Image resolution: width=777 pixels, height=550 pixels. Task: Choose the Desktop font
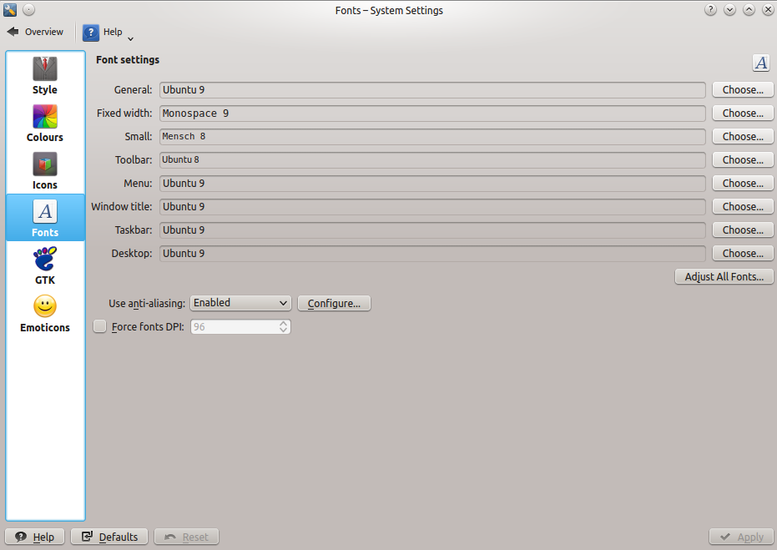742,253
